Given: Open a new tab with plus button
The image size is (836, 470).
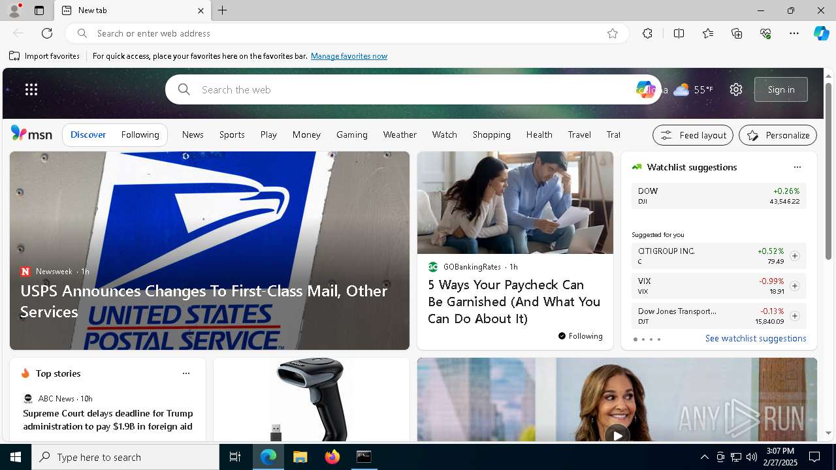Looking at the screenshot, I should [x=223, y=10].
